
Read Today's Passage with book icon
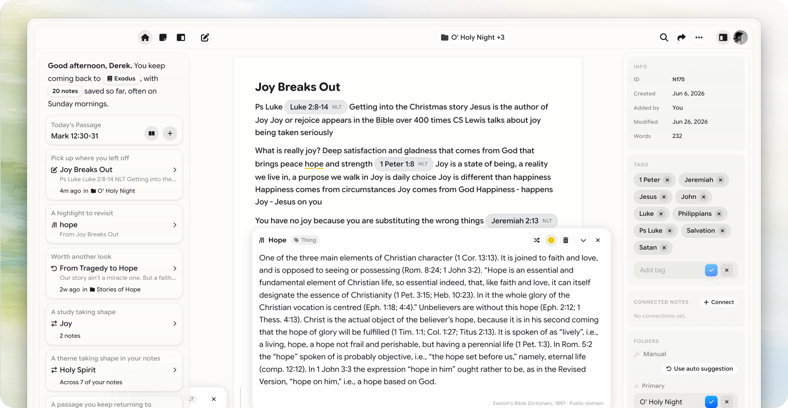click(x=151, y=133)
